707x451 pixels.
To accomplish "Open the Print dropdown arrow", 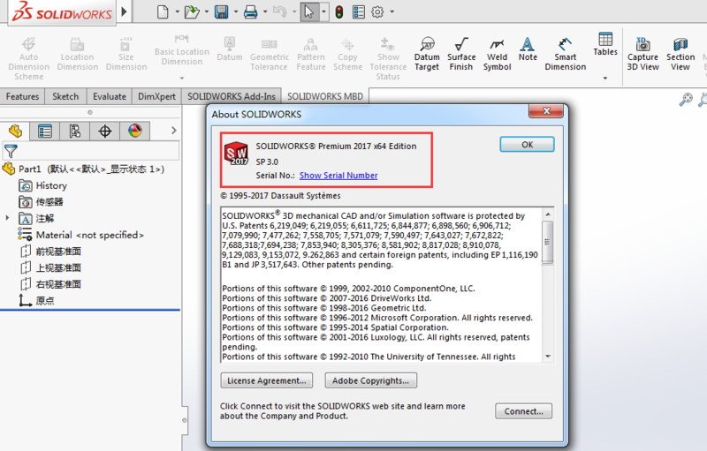I will [265, 11].
